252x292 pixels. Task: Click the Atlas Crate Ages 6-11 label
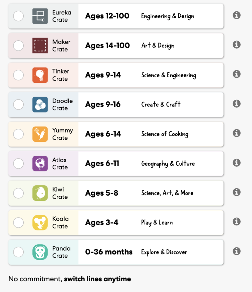tap(102, 164)
